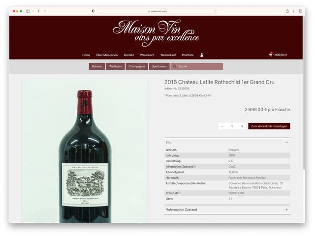This screenshot has width=315, height=236.
Task: Click the Suche search field
Action: 197,66
